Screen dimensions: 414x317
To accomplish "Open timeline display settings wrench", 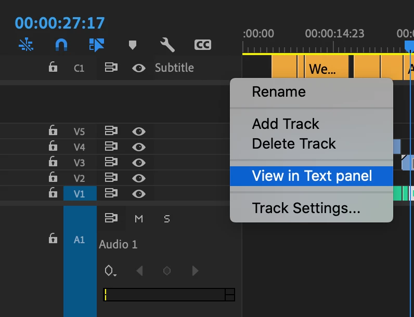I will click(x=167, y=45).
